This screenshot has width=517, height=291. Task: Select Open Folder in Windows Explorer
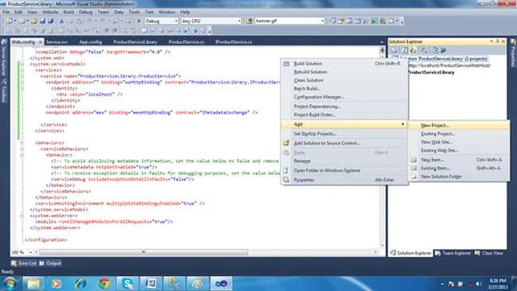(344, 170)
